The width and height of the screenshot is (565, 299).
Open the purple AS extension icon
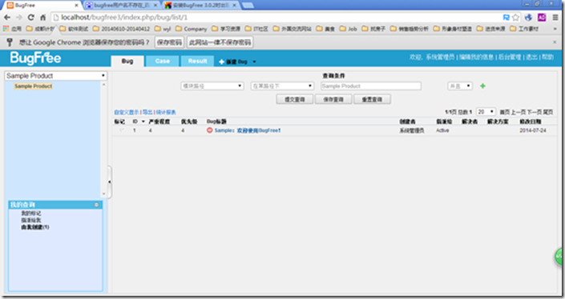(x=542, y=18)
